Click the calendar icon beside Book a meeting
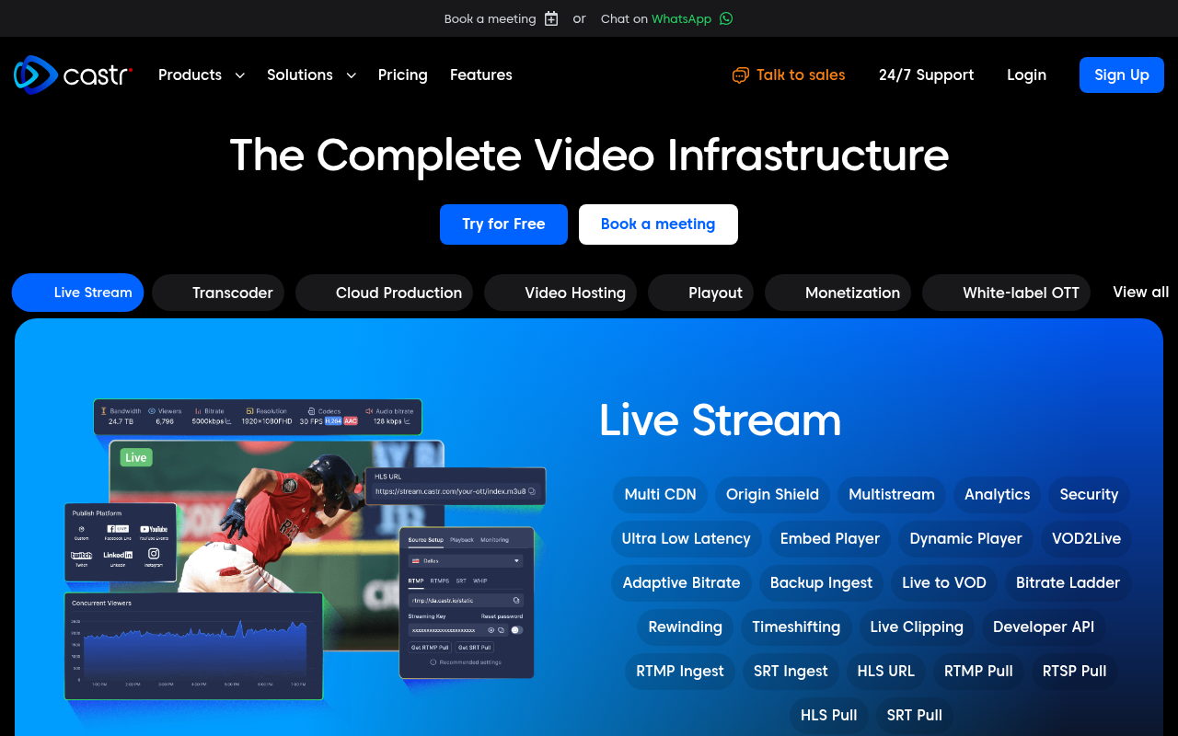 pyautogui.click(x=551, y=18)
